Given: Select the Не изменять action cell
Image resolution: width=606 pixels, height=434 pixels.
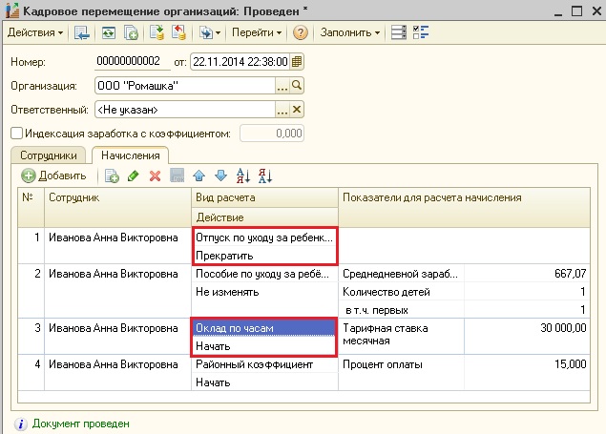Looking at the screenshot, I should coord(264,292).
